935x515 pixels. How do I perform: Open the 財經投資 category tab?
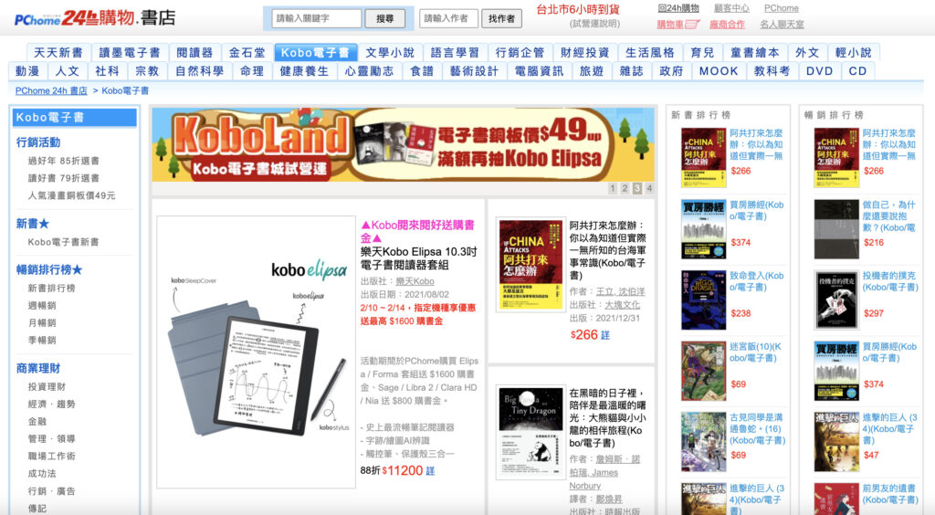point(585,52)
